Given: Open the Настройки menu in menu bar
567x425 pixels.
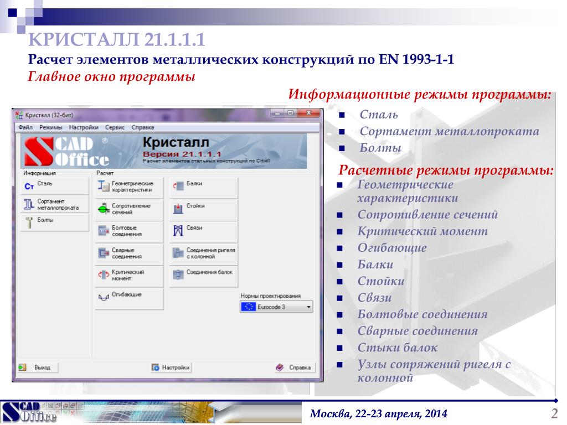Looking at the screenshot, I should (84, 128).
